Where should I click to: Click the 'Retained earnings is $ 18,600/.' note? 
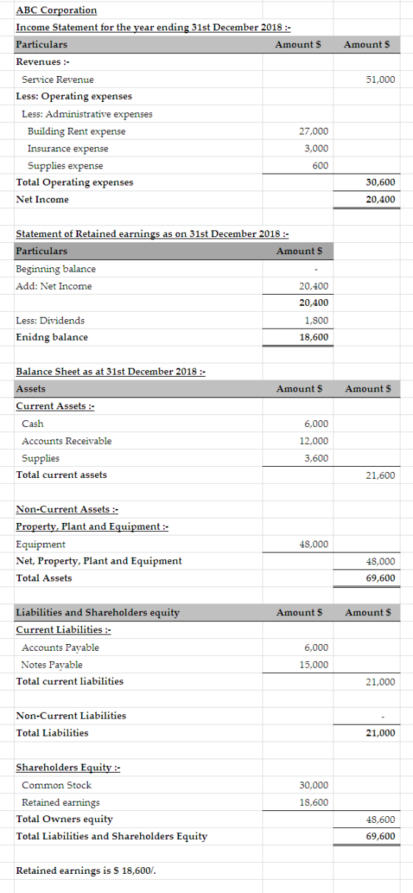point(85,871)
